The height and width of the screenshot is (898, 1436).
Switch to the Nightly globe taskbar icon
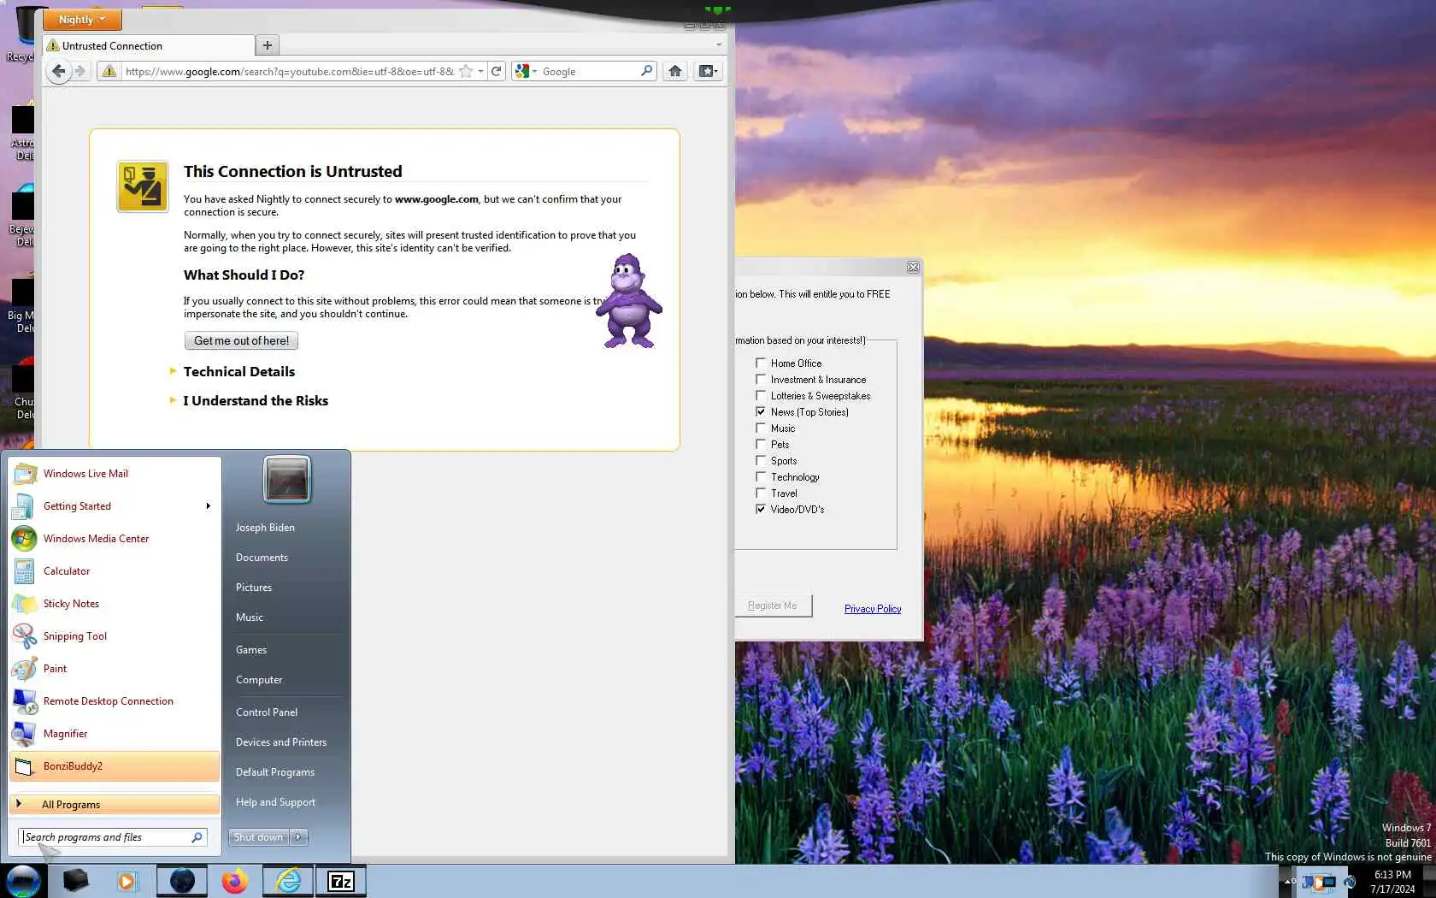tap(182, 881)
